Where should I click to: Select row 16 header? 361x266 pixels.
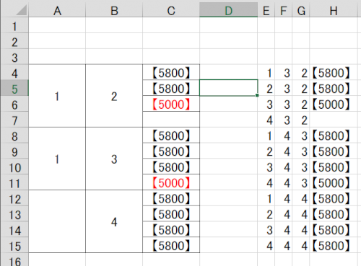14,260
